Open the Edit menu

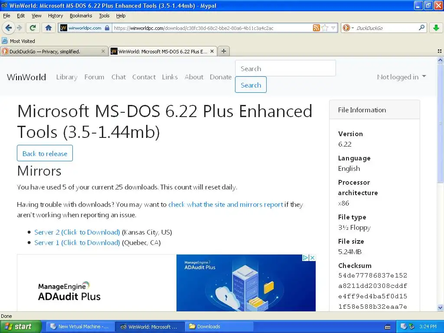[21, 16]
